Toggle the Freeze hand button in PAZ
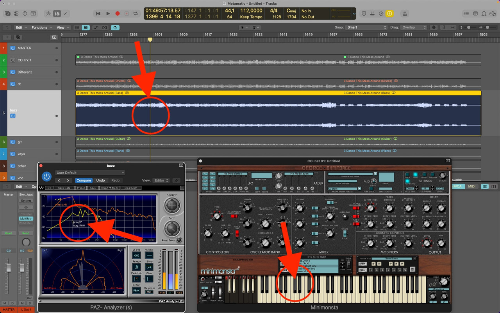 tap(136, 267)
